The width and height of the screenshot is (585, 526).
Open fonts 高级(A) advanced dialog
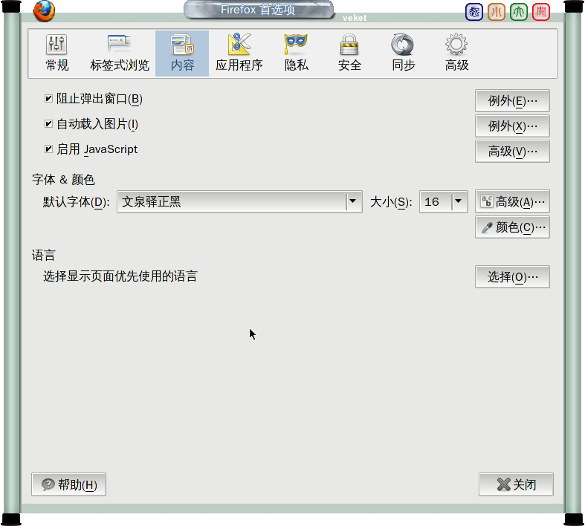512,201
